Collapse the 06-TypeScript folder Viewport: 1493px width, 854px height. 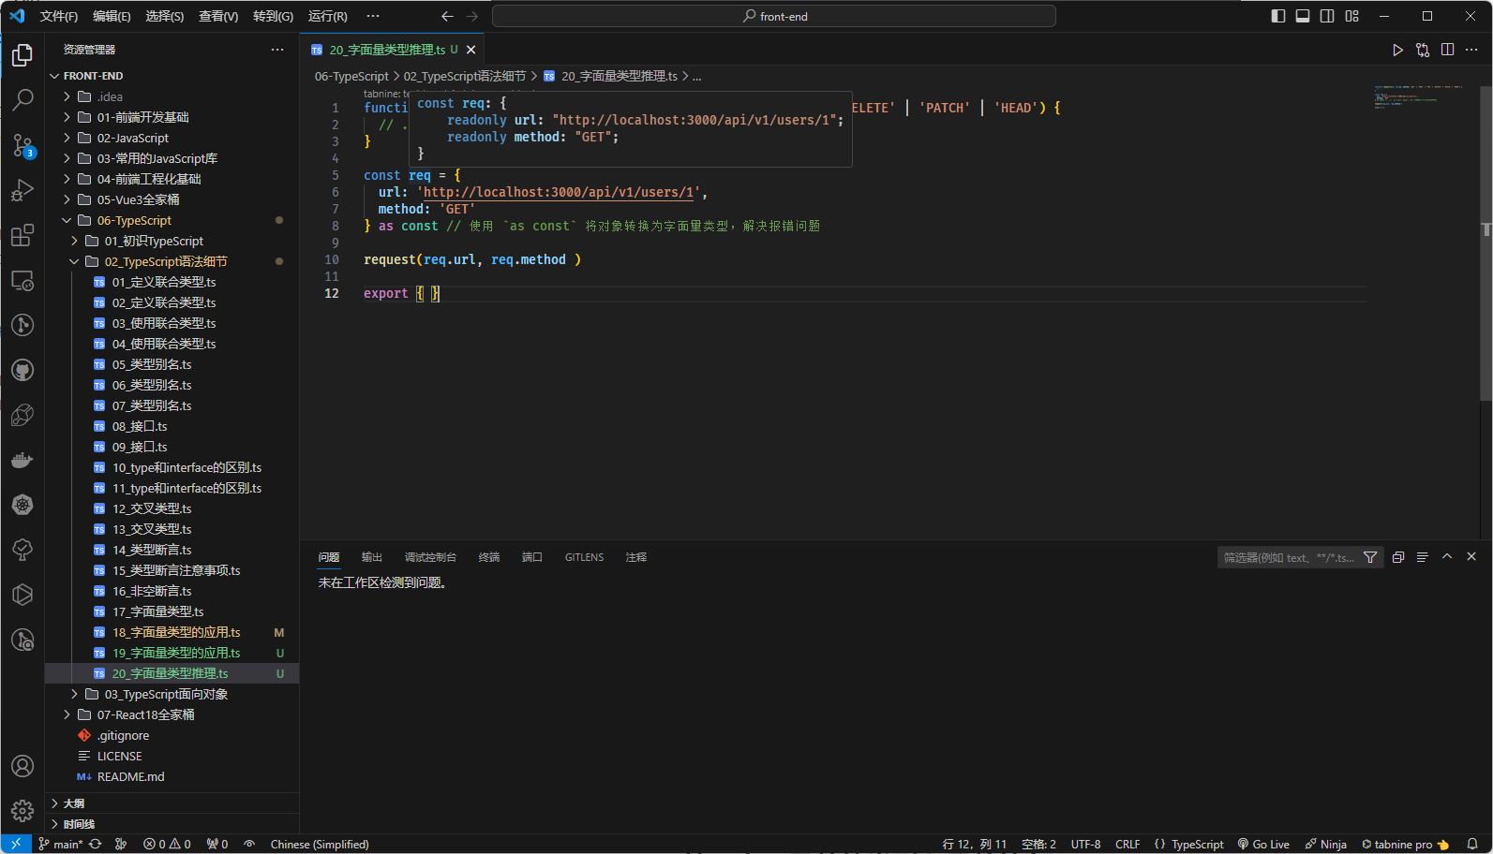click(x=134, y=220)
